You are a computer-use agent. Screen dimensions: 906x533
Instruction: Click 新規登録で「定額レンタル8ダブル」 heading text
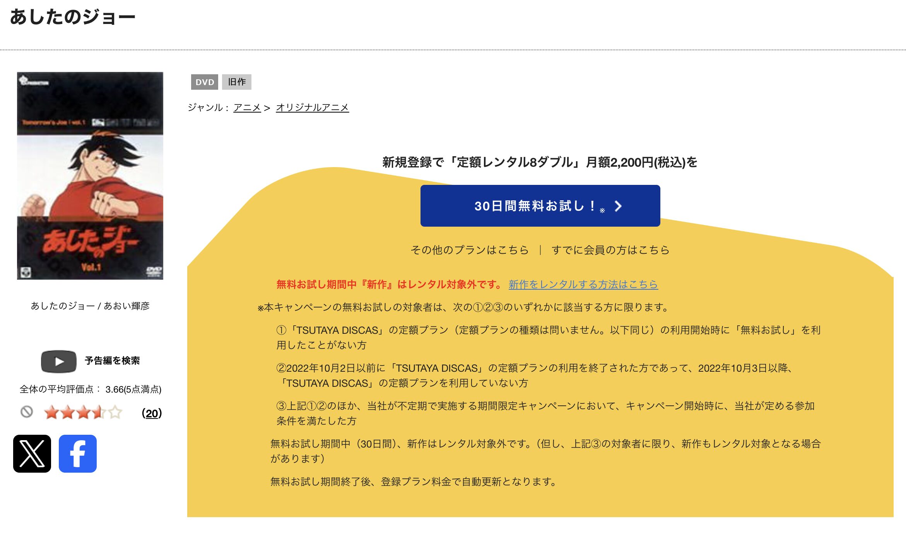540,162
